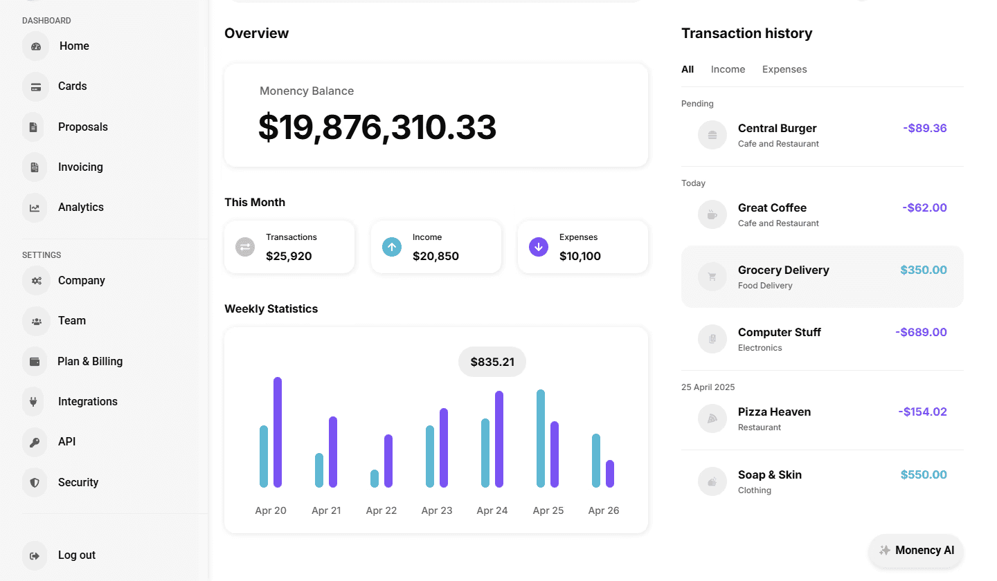Viewport: 997px width, 581px height.
Task: Click the Security shield icon
Action: [35, 482]
